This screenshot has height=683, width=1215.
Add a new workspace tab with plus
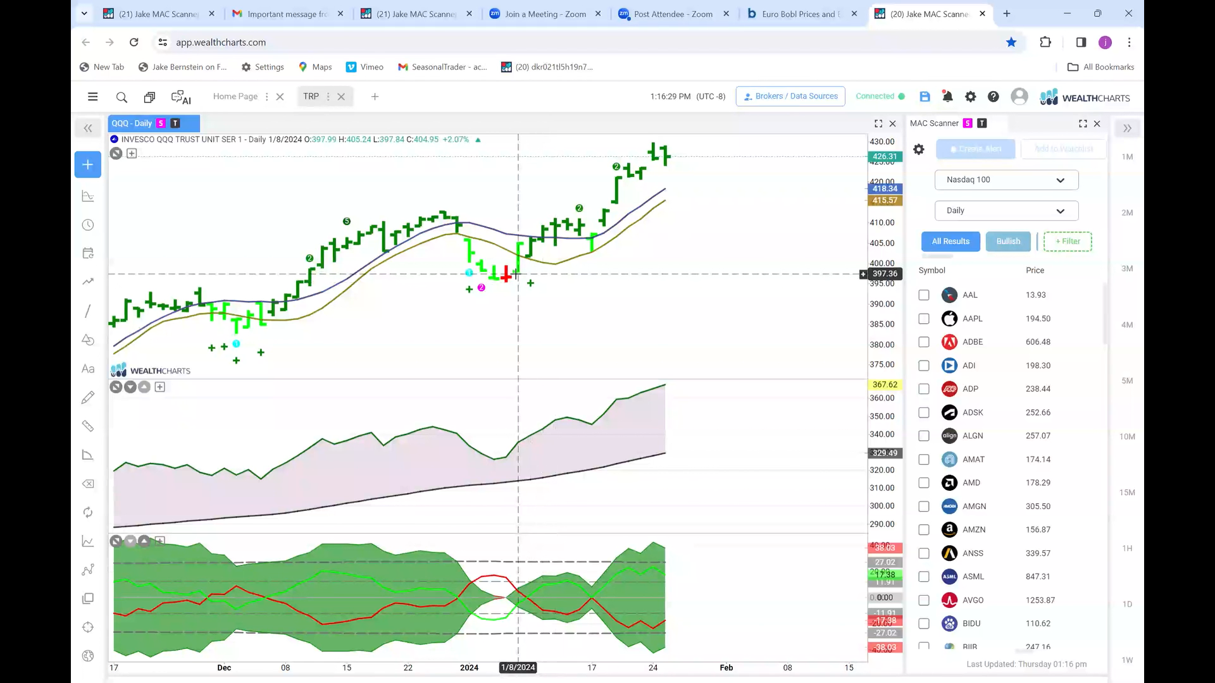pyautogui.click(x=375, y=97)
